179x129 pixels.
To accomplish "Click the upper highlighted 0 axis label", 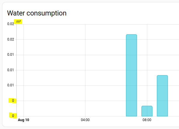I will 13,101.
